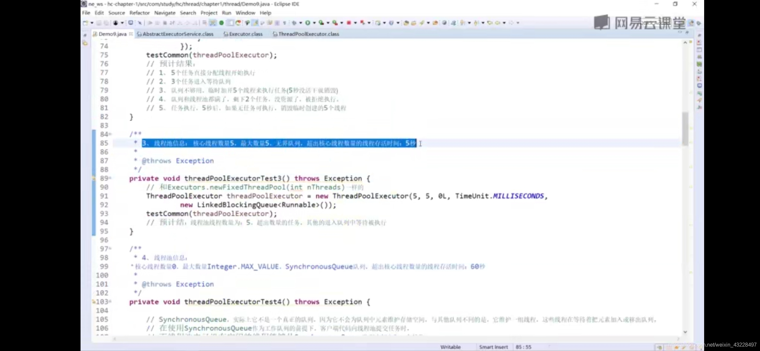Image resolution: width=760 pixels, height=351 pixels.
Task: Click 'MILLISECONDS' on line 91
Action: [518, 196]
